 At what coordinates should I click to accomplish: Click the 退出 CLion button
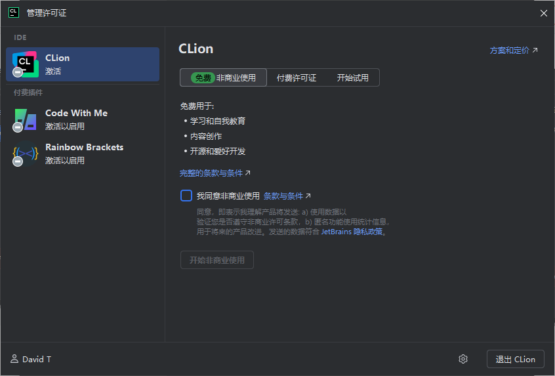click(x=516, y=359)
